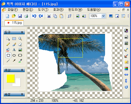Open the 100% zoom dropdown
Image resolution: width=131 pixels, height=104 pixels.
pyautogui.click(x=104, y=16)
